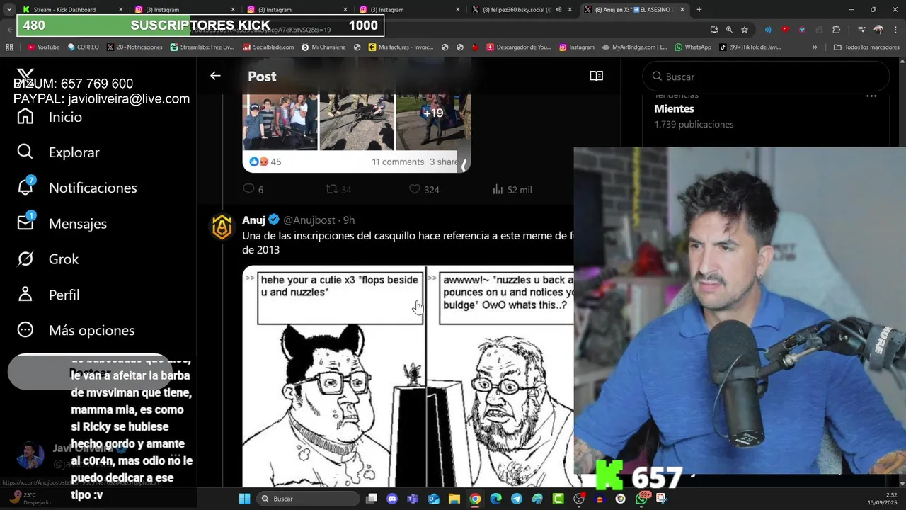Open Telegram from the taskbar
Image resolution: width=906 pixels, height=510 pixels.
517,499
